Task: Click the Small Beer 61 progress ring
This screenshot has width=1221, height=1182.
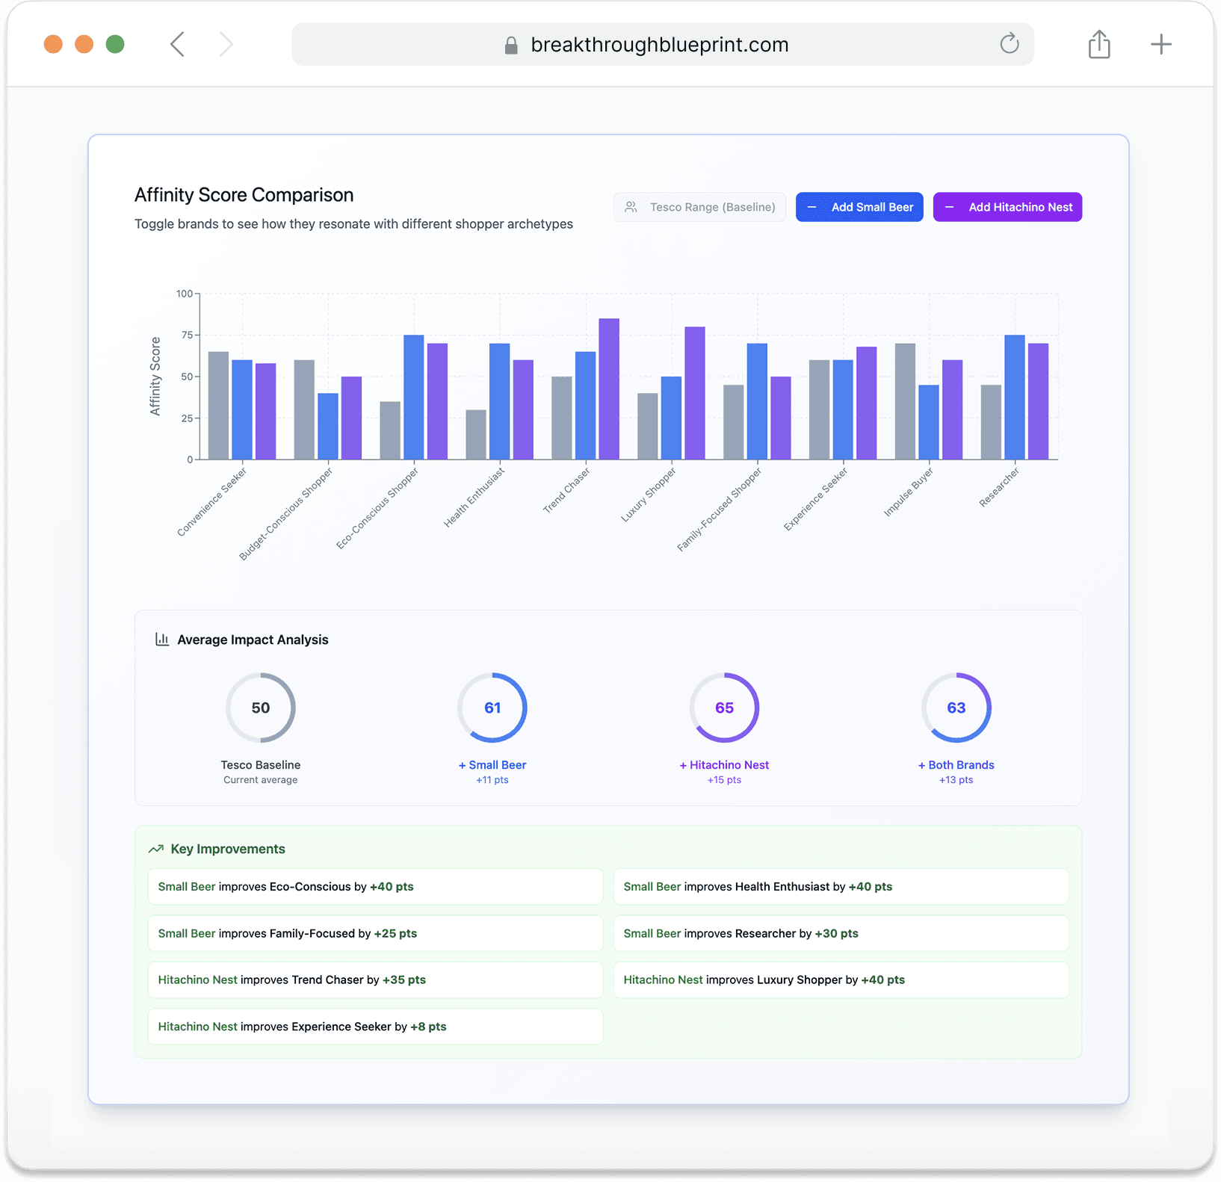Action: pos(492,708)
